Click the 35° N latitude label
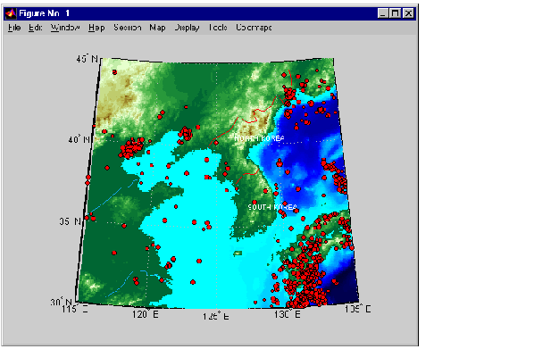The width and height of the screenshot is (534, 349). [x=71, y=221]
